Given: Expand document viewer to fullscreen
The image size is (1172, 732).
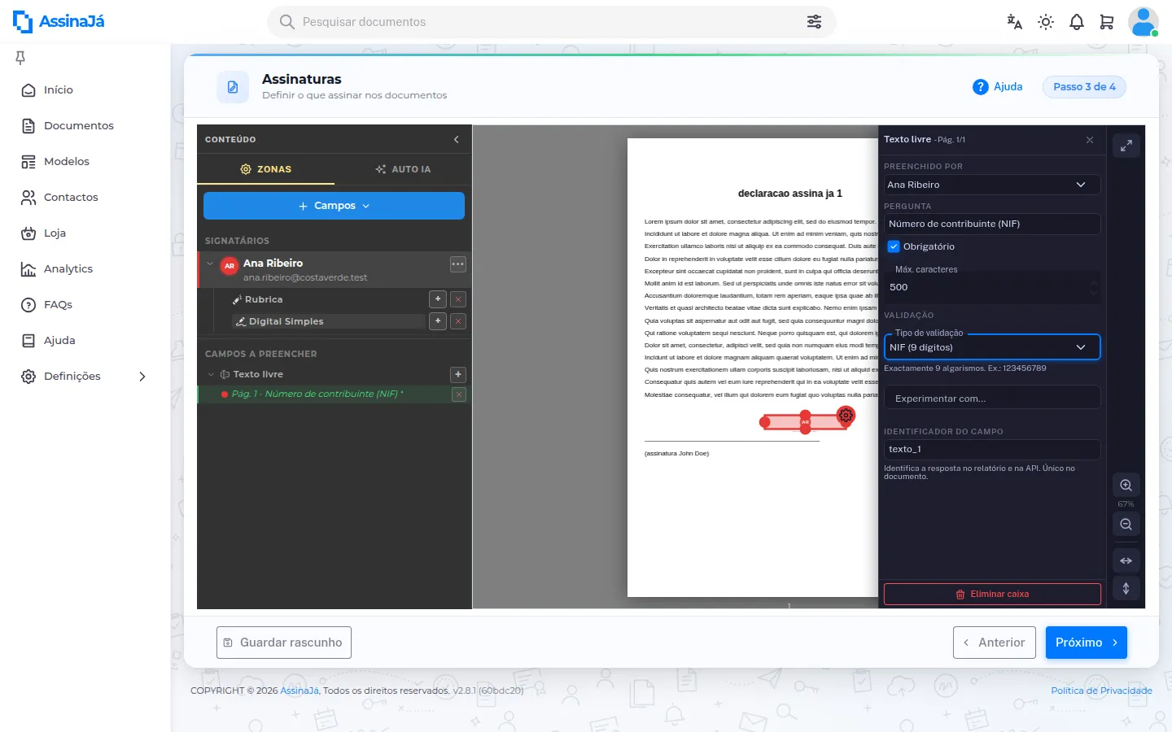Looking at the screenshot, I should point(1126,146).
